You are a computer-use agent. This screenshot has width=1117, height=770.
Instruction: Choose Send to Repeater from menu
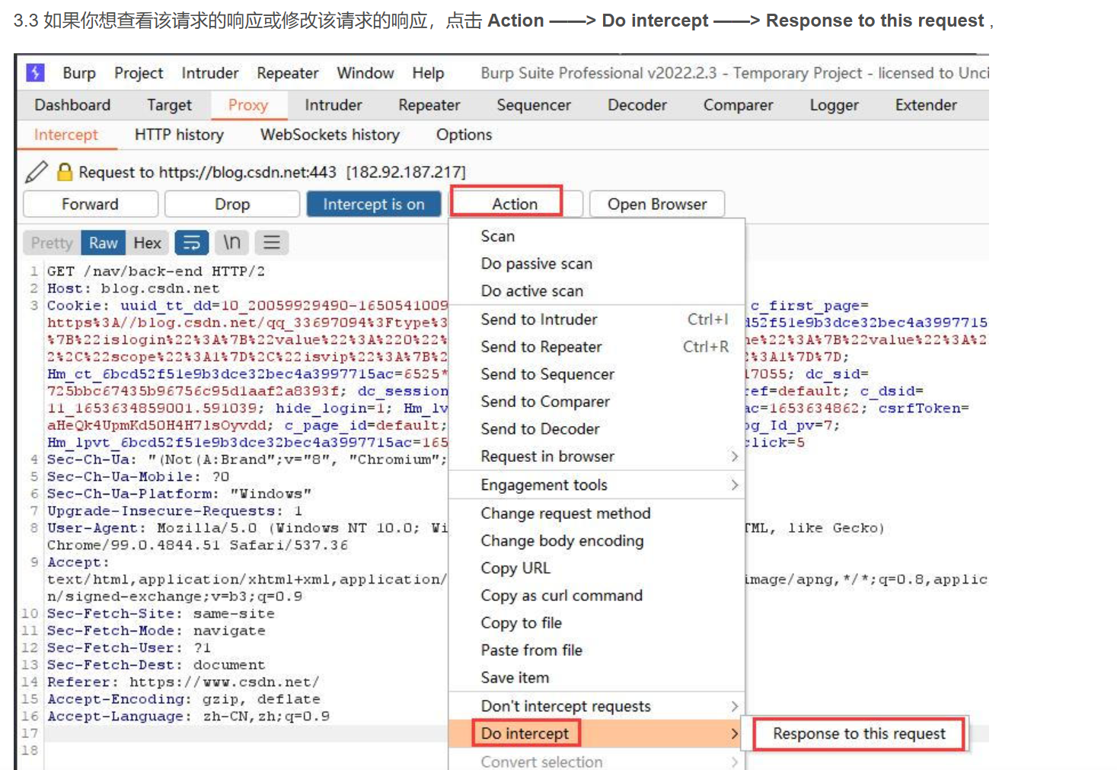pos(541,347)
